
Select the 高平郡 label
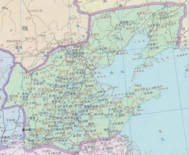77,136
